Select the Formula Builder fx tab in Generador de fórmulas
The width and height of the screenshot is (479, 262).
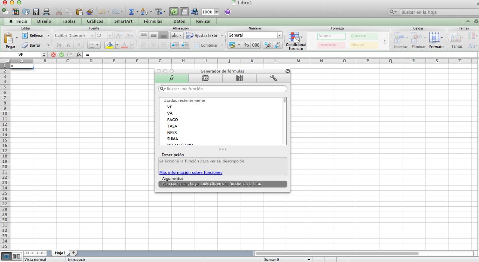point(171,78)
